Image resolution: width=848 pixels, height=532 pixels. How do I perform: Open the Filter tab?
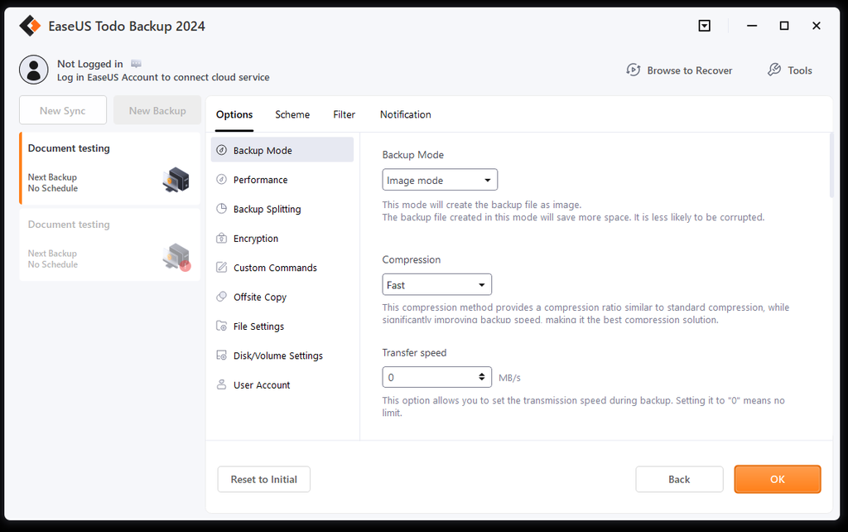pyautogui.click(x=344, y=114)
